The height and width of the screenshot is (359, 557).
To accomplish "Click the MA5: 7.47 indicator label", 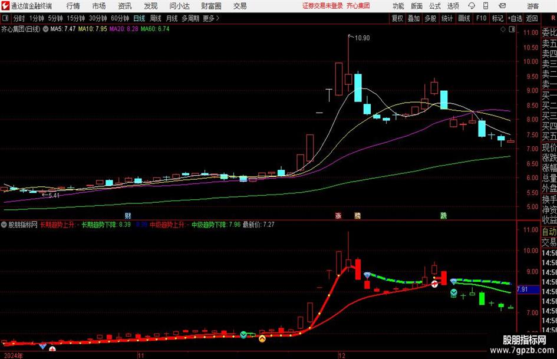I will (63, 29).
